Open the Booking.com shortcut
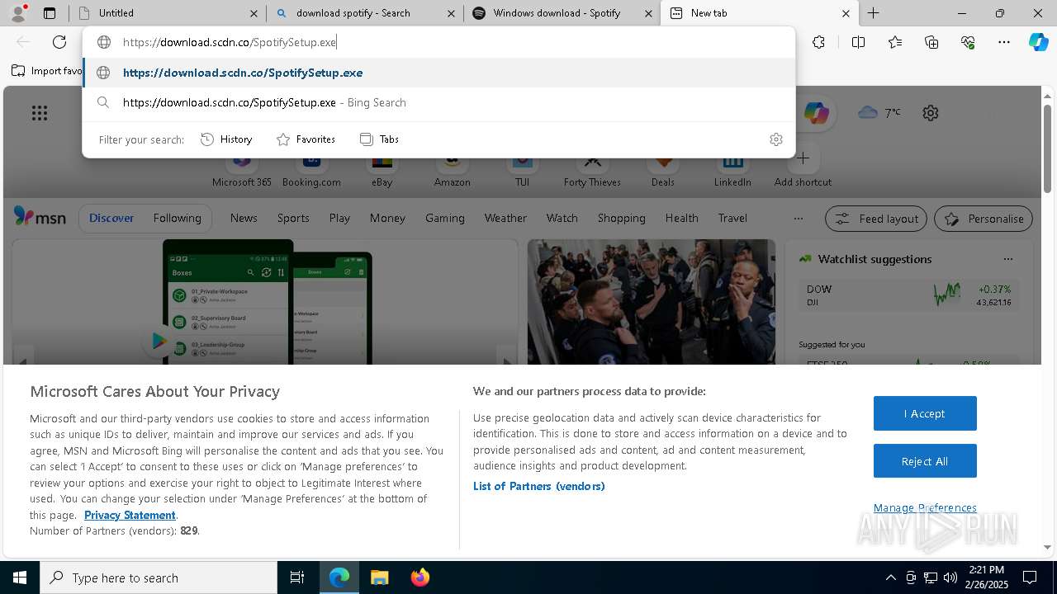 pos(311,169)
